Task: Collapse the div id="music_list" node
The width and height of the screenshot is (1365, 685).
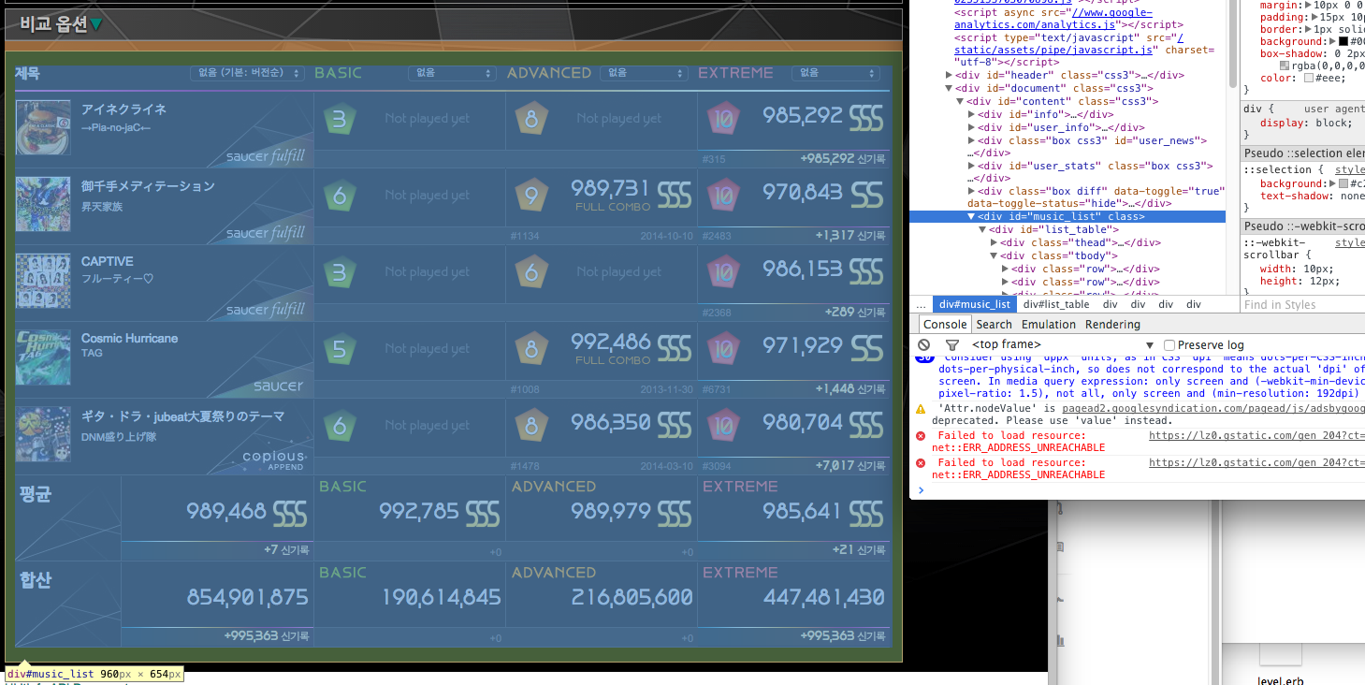Action: (972, 216)
